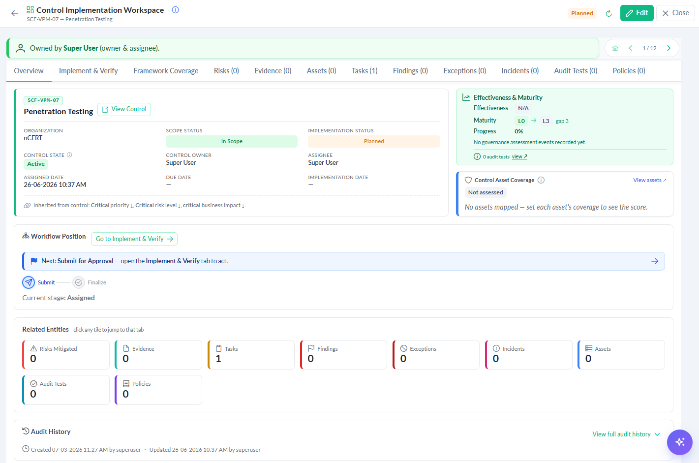
Task: Follow the View assets link
Action: [650, 180]
